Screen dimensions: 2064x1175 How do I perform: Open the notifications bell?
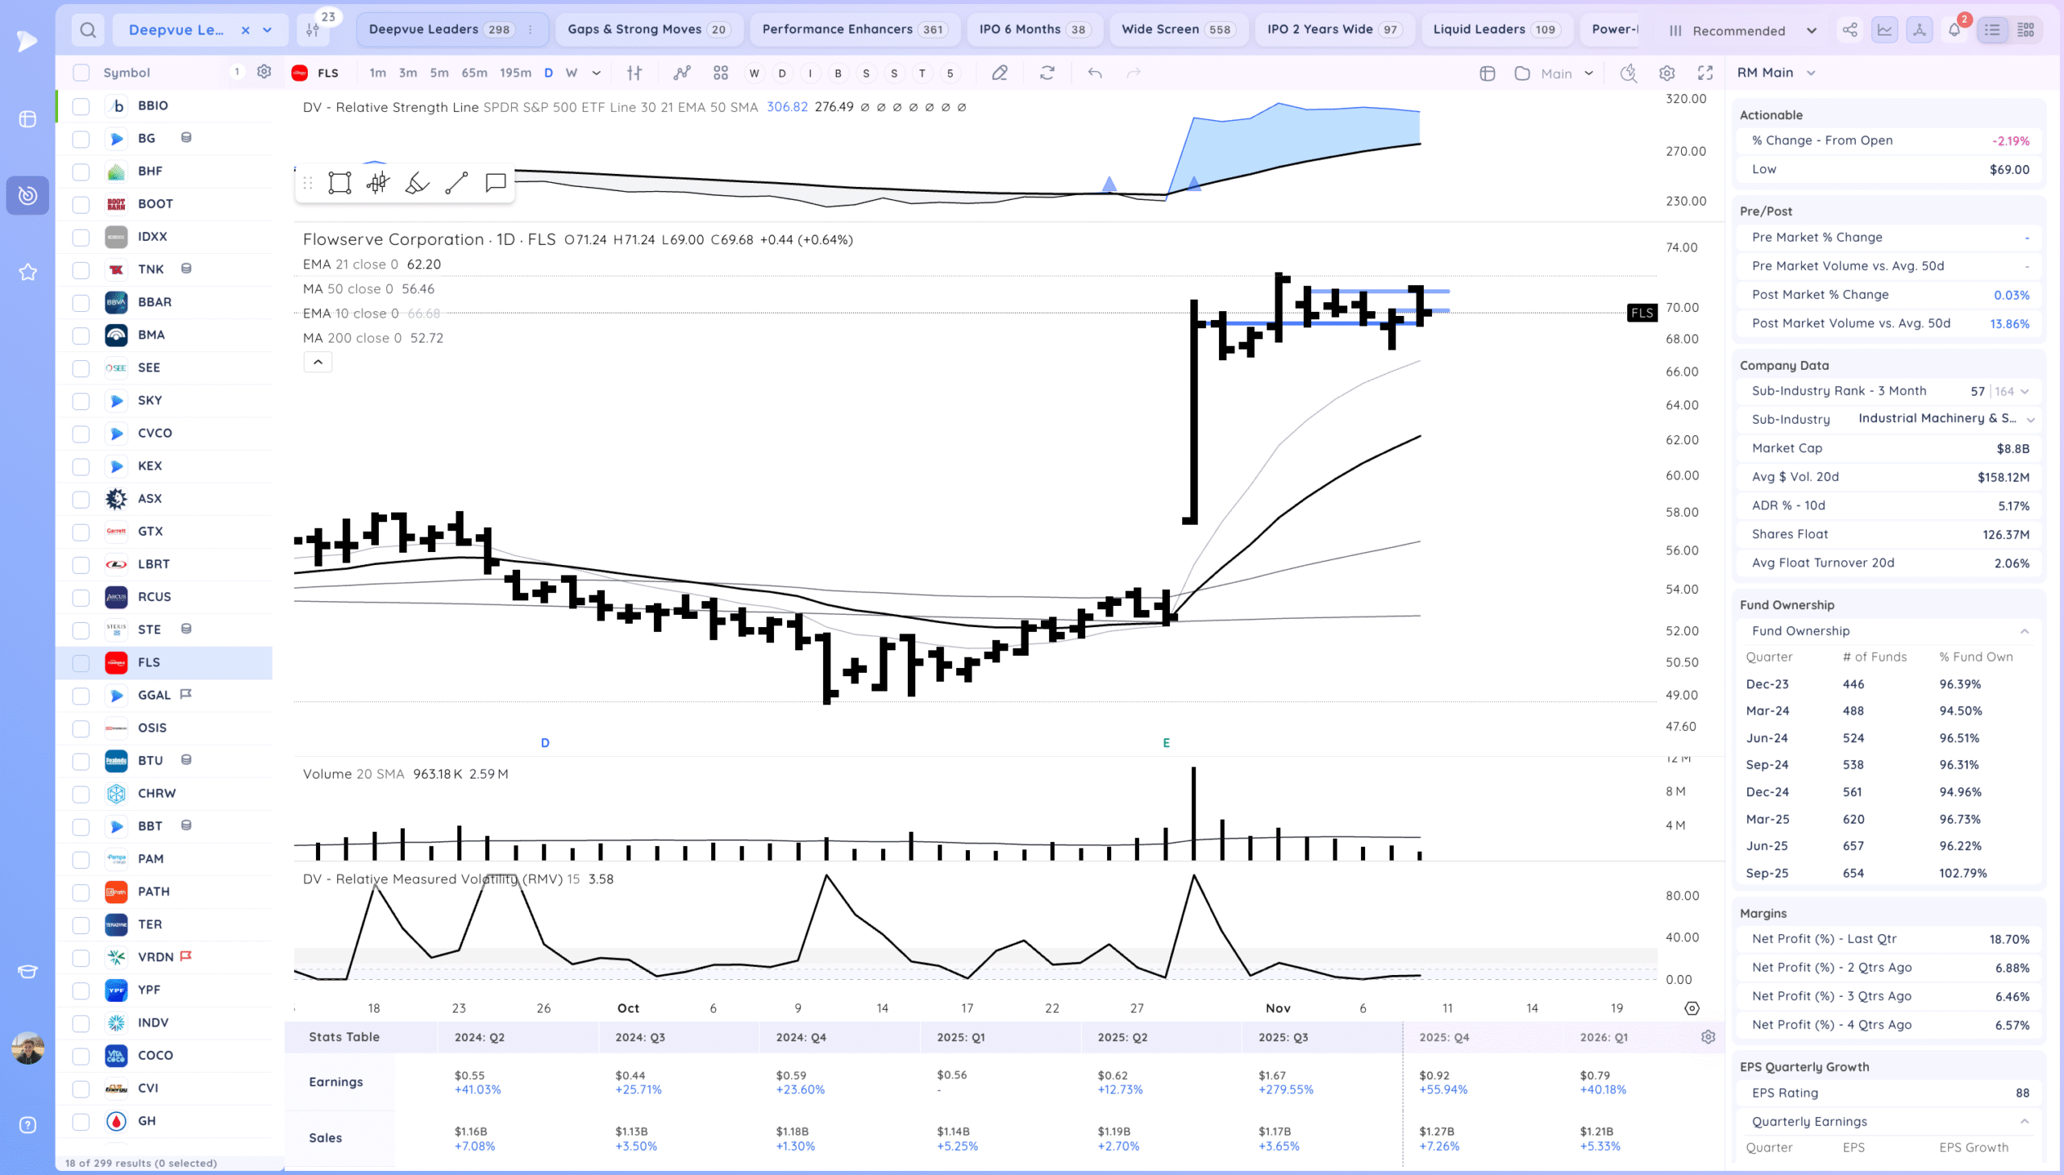coord(1954,30)
